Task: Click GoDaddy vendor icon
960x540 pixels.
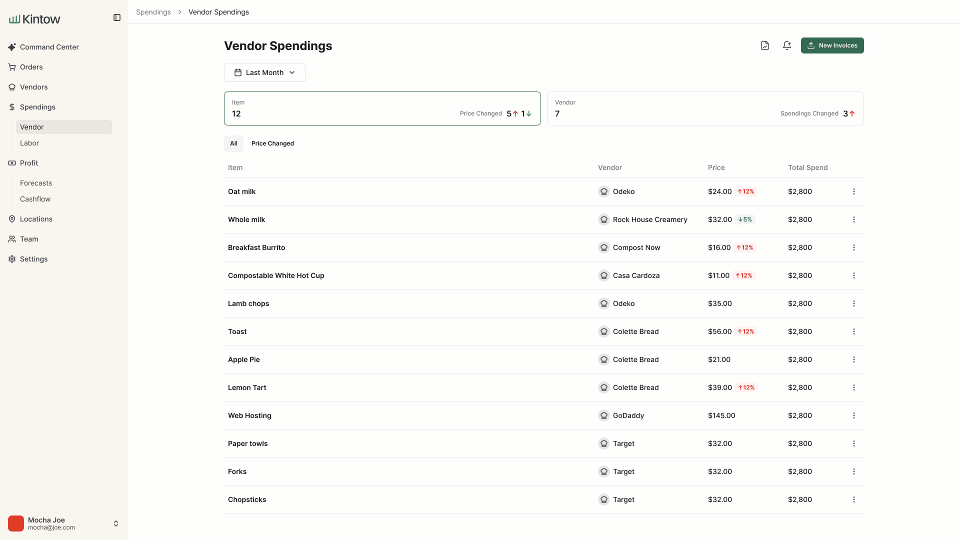Action: tap(604, 415)
